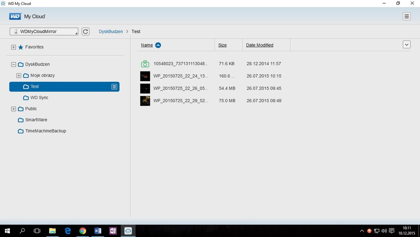
Task: Sort files by the Name column header
Action: [x=147, y=45]
